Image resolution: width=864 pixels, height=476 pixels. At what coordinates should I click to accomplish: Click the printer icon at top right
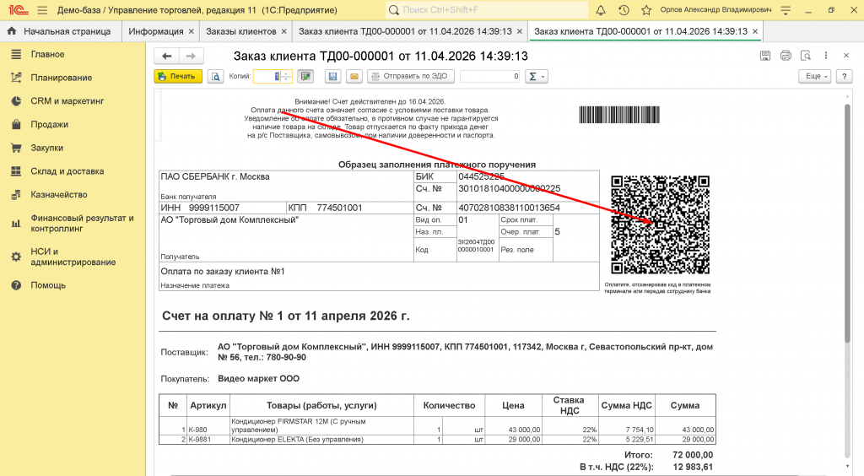(x=786, y=56)
